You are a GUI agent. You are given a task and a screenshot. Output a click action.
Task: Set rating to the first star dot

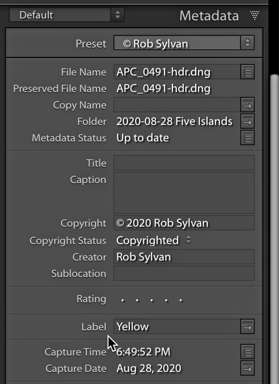click(x=123, y=300)
